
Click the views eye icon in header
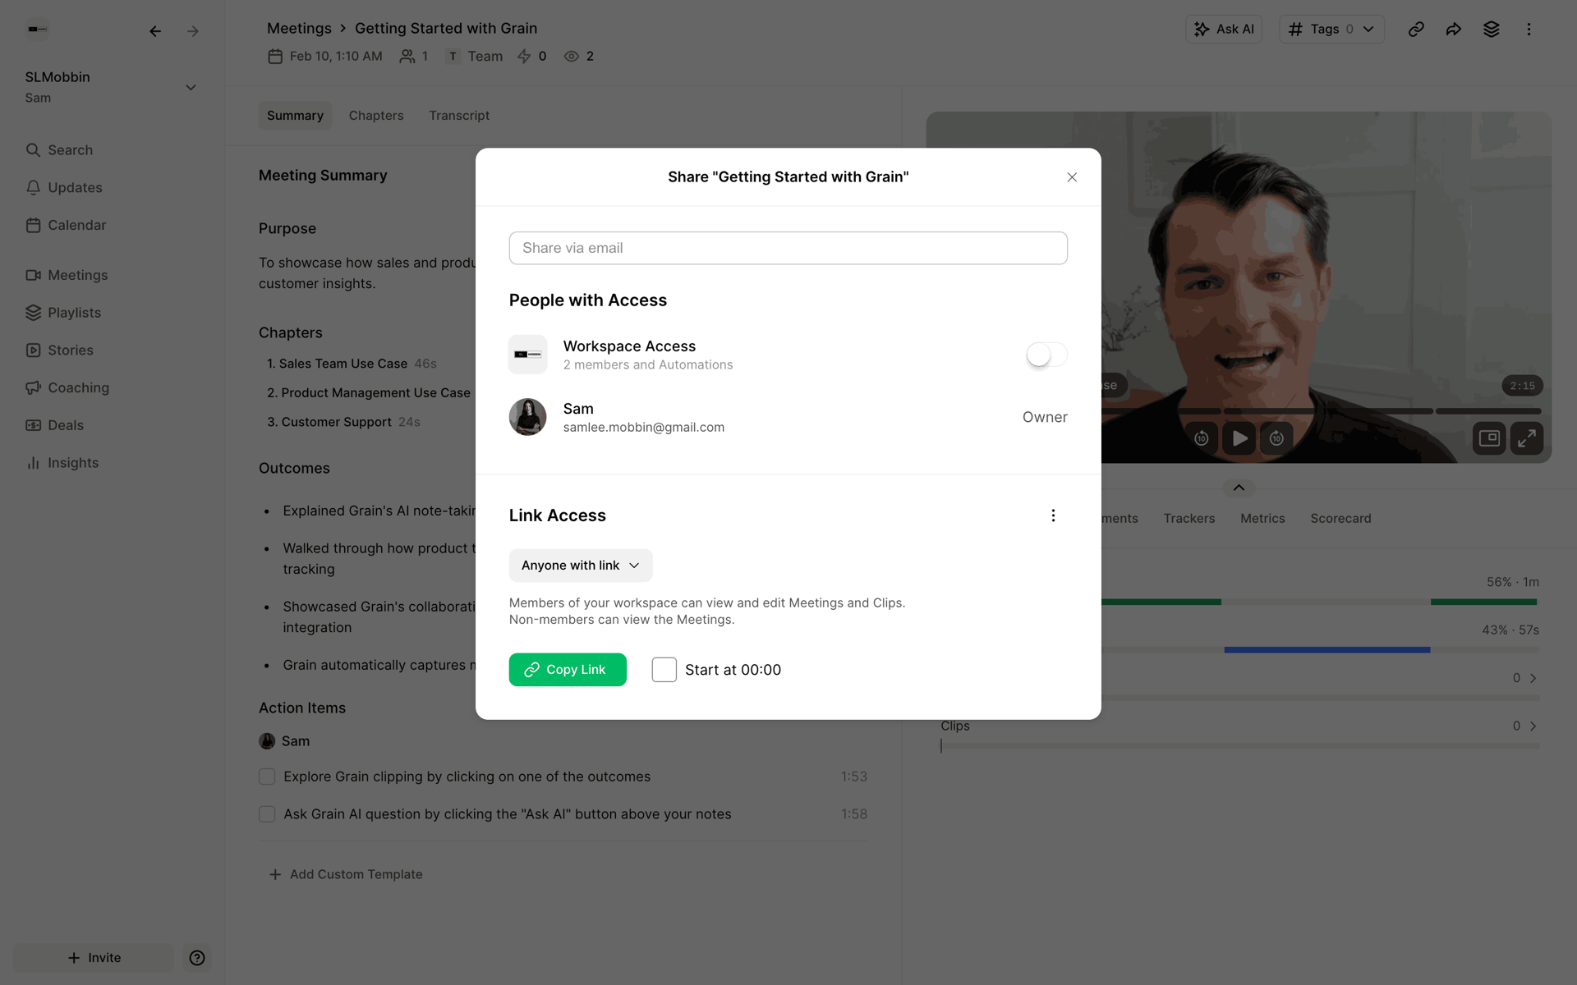tap(572, 57)
